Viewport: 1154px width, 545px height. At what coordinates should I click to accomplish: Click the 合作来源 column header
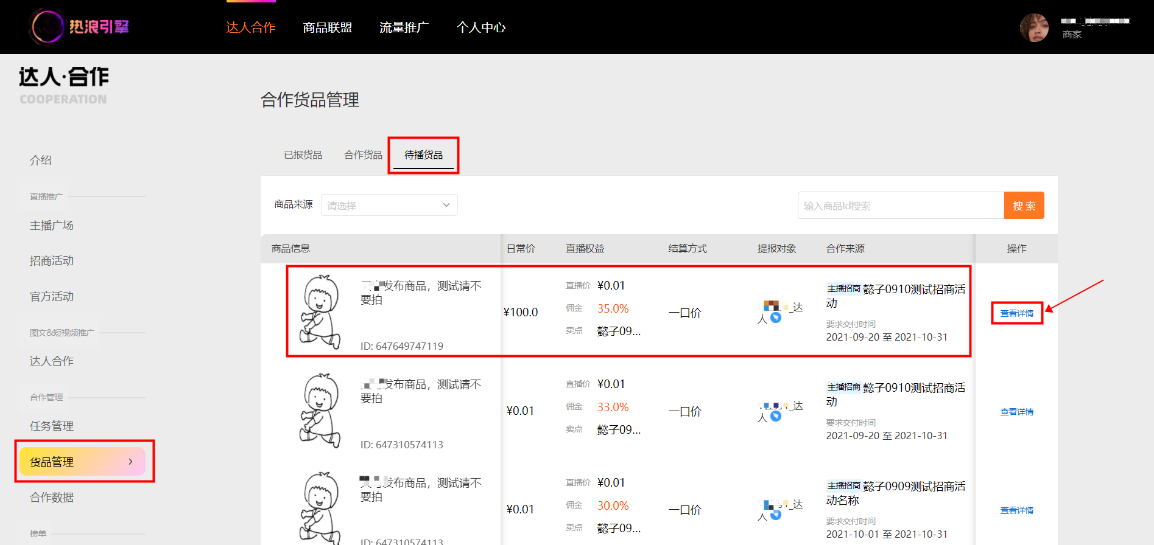pos(845,248)
